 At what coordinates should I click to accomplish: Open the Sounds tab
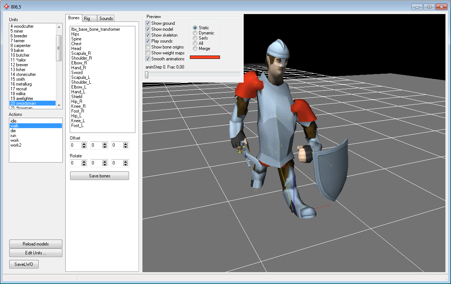coord(106,19)
